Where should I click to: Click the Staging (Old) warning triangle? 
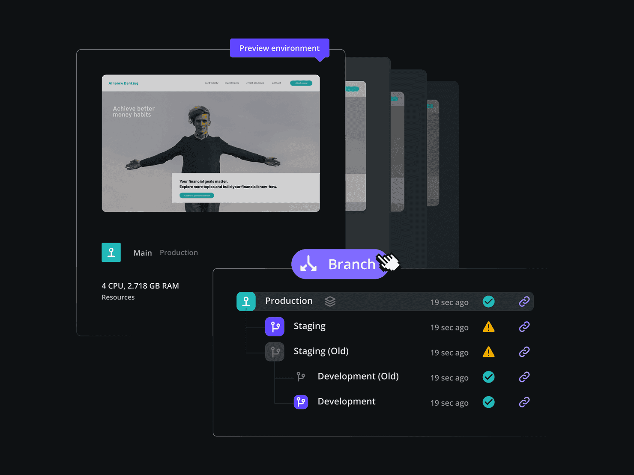(488, 352)
